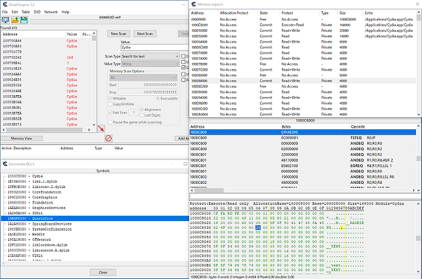Click the Stop address field
This screenshot has width=422, height=279.
pyautogui.click(x=148, y=92)
